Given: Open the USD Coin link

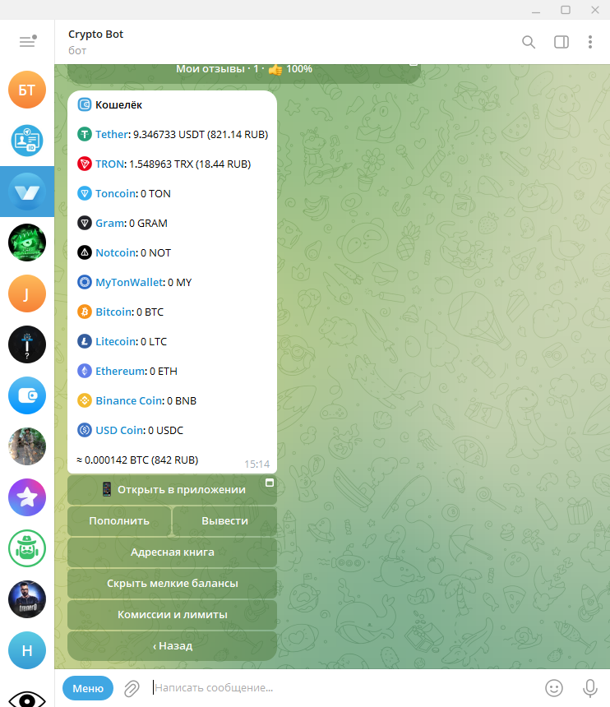Looking at the screenshot, I should [119, 430].
